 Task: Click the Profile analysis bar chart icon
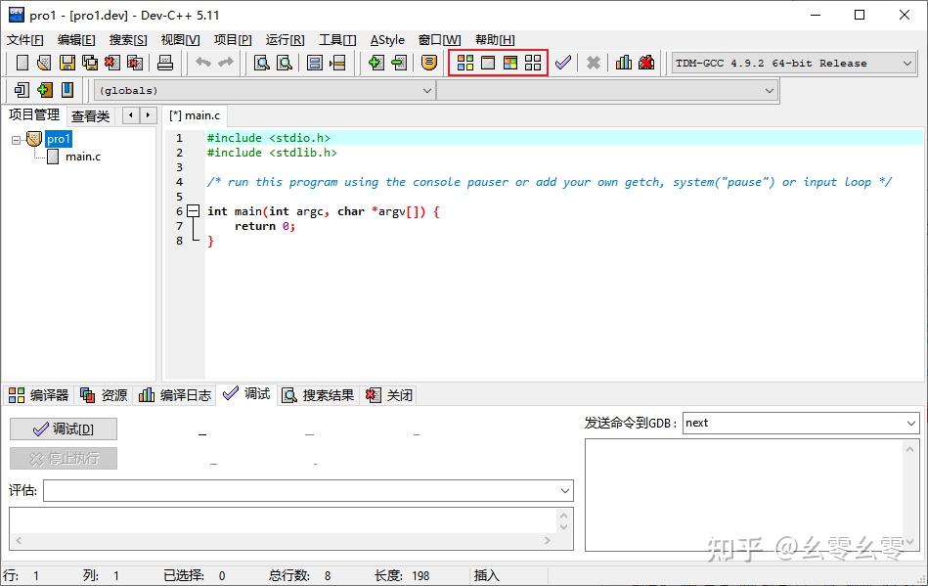point(624,63)
